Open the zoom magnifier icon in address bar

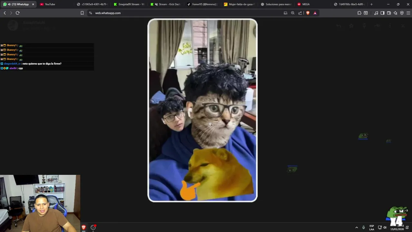tap(293, 13)
